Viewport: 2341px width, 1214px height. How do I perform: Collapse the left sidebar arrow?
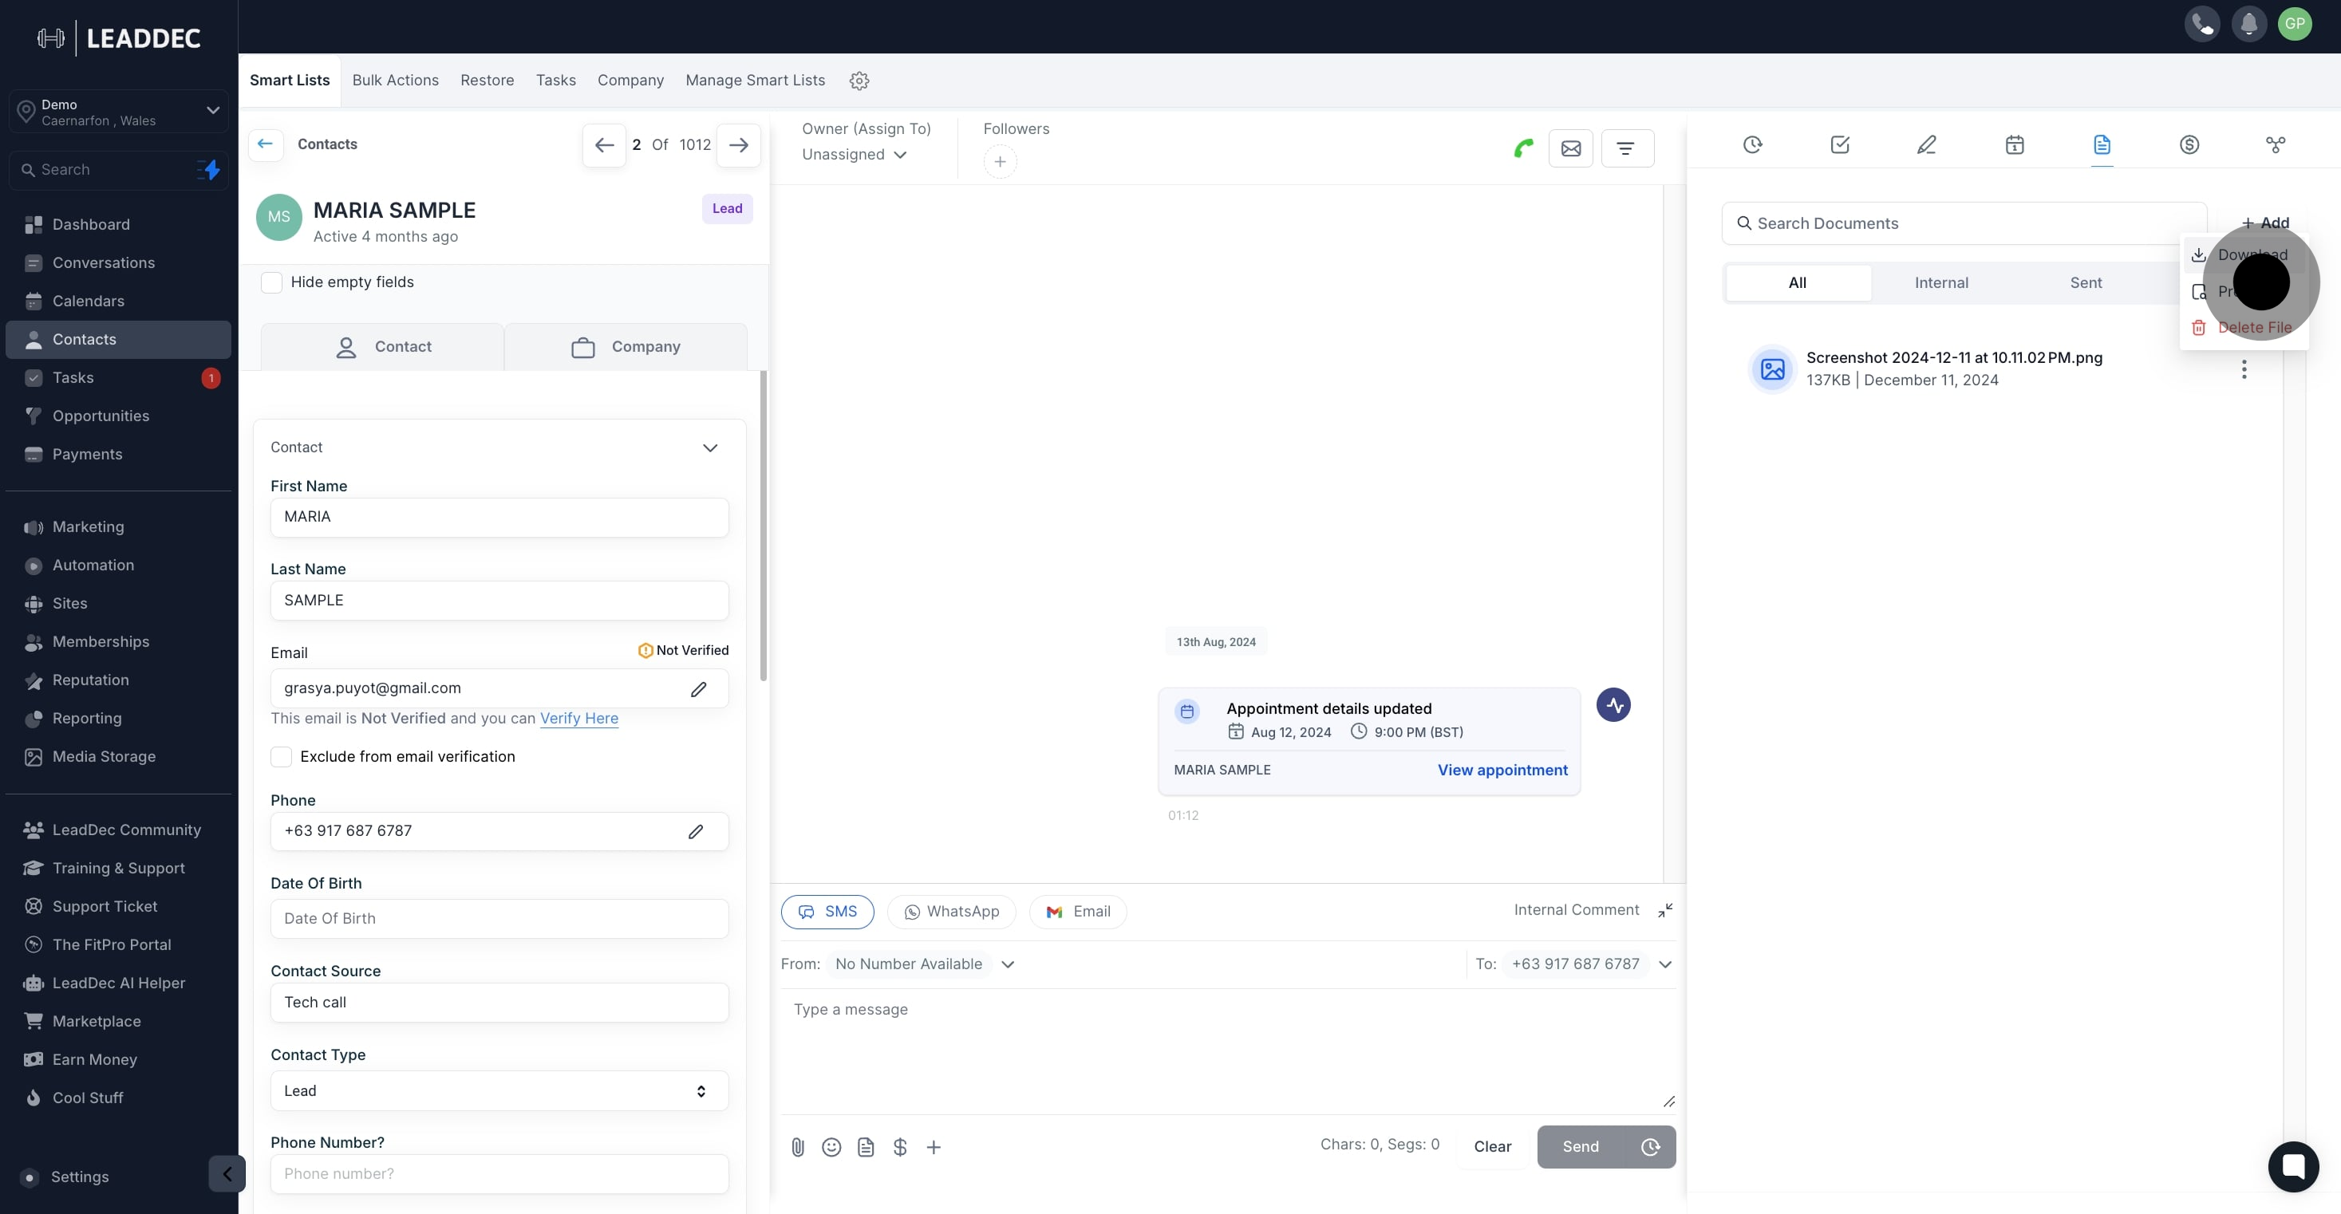tap(227, 1173)
